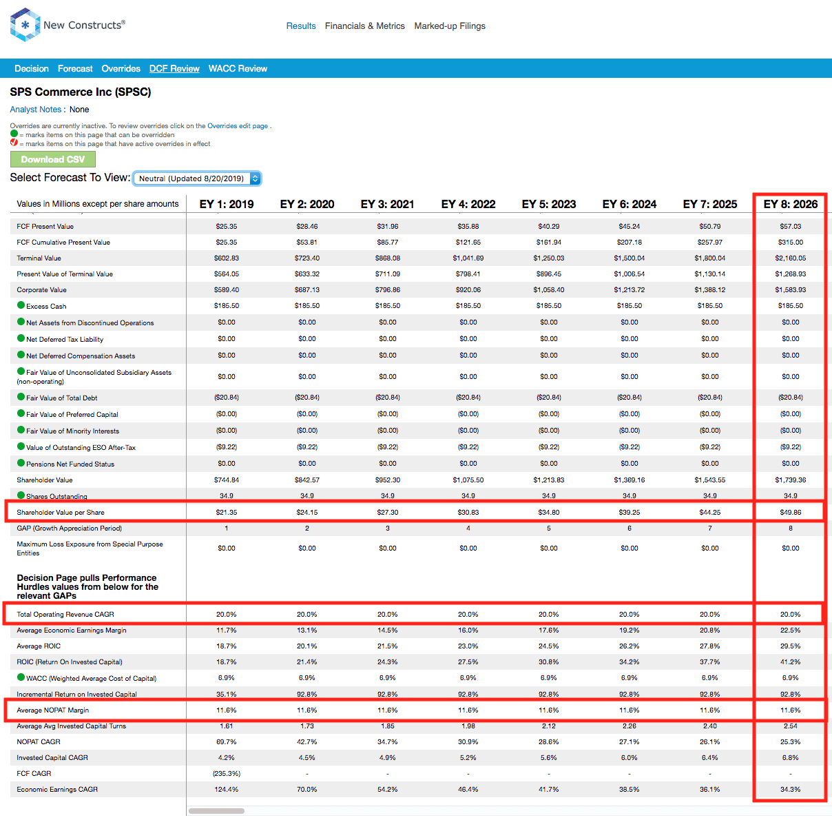Click the Download CSV button
Viewport: 832px width, 820px height.
(x=53, y=159)
